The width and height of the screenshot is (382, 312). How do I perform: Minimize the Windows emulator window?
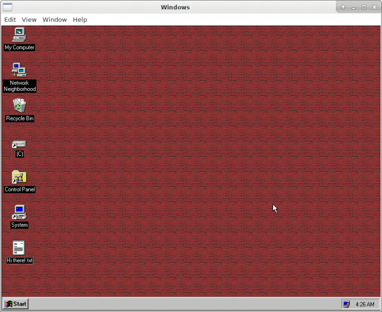pos(354,7)
